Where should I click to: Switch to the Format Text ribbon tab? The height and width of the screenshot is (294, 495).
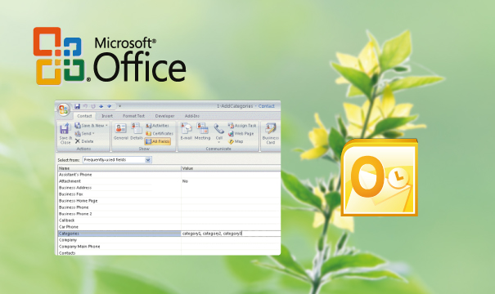point(133,116)
